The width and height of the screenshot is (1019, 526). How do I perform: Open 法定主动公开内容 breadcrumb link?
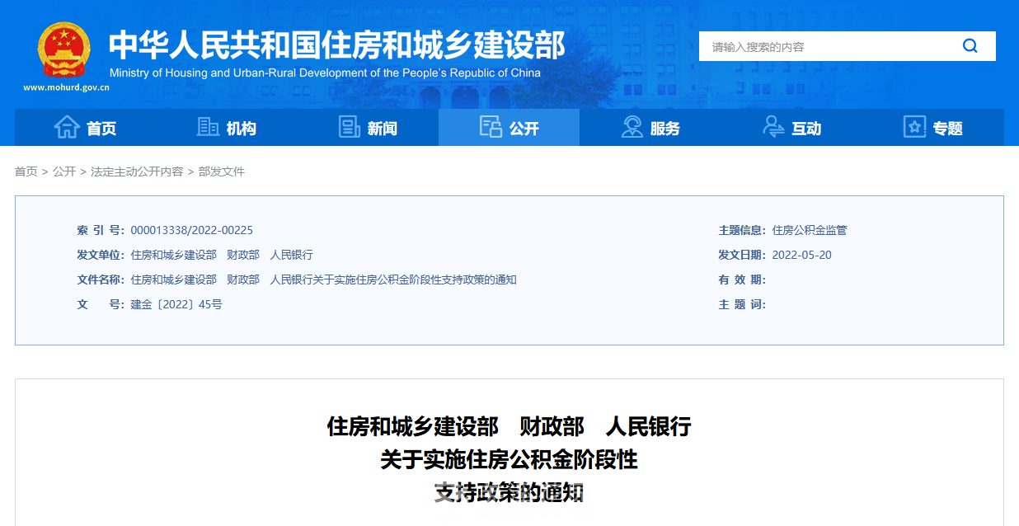click(x=137, y=171)
